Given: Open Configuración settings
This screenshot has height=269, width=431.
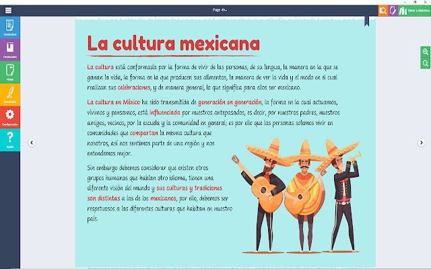Looking at the screenshot, I should 10,117.
